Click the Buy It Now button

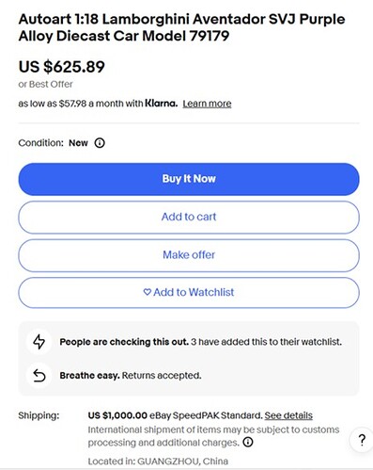pyautogui.click(x=189, y=179)
